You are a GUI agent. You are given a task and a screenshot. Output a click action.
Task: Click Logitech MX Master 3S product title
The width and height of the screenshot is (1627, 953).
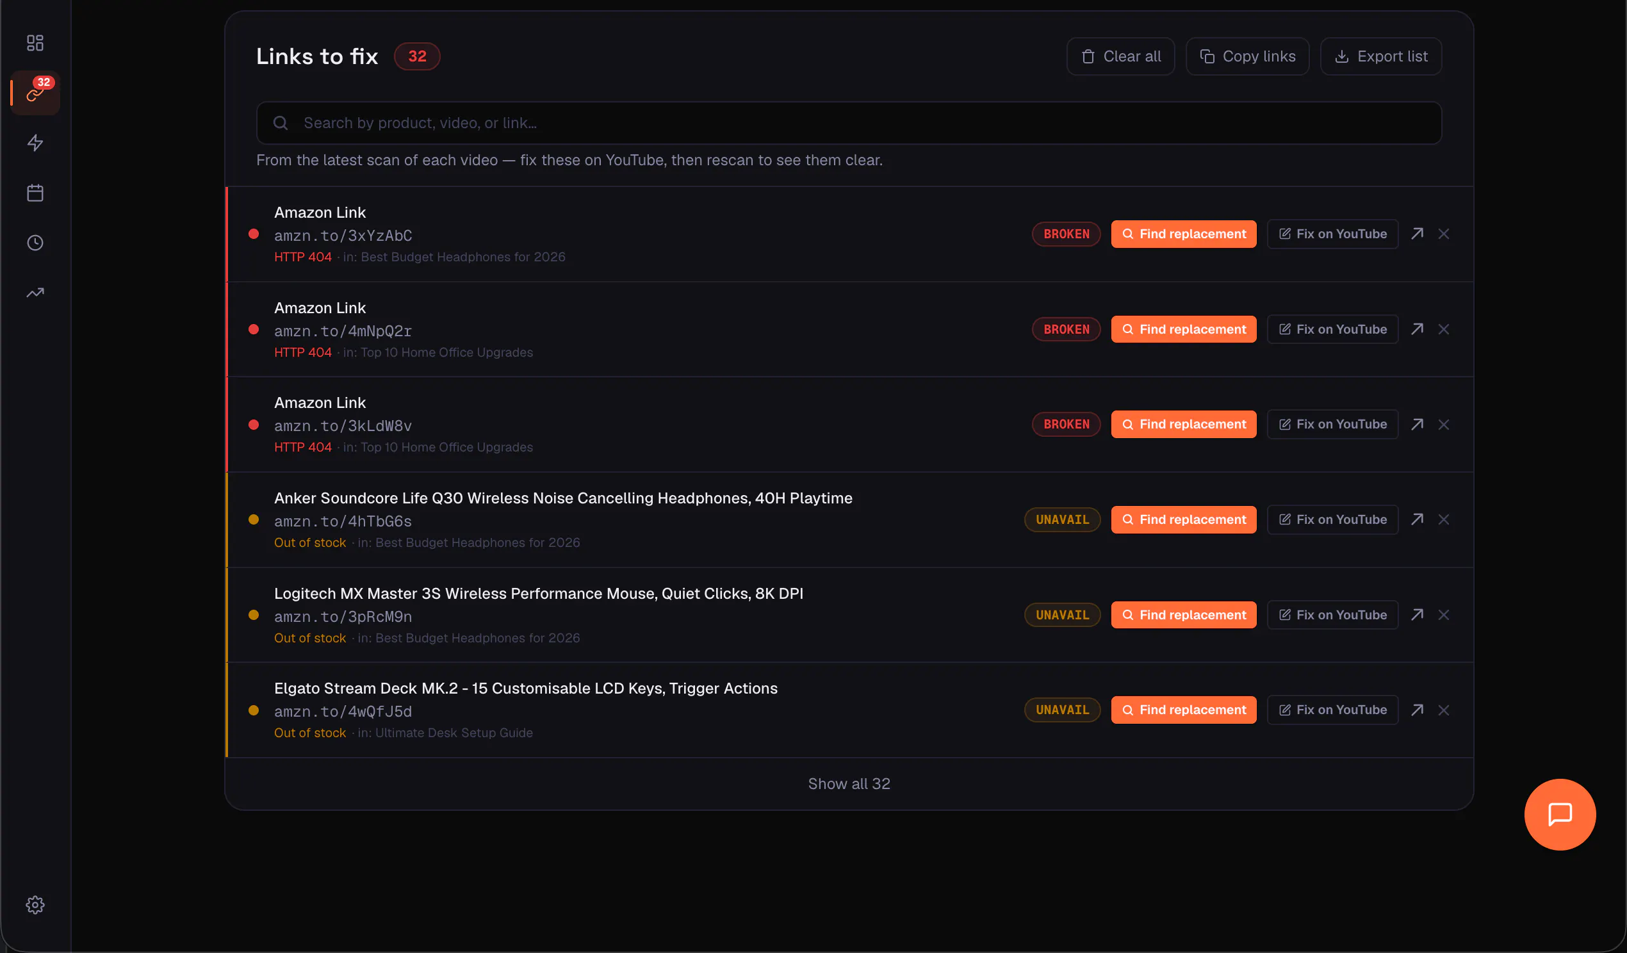tap(539, 593)
